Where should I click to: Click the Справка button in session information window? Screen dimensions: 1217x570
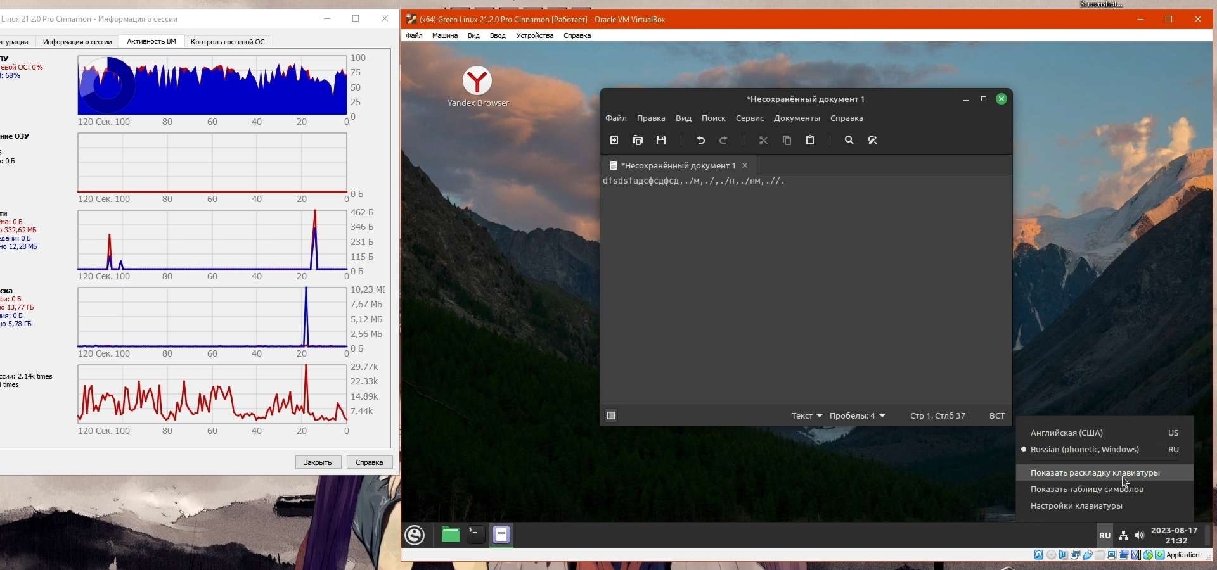tap(370, 462)
